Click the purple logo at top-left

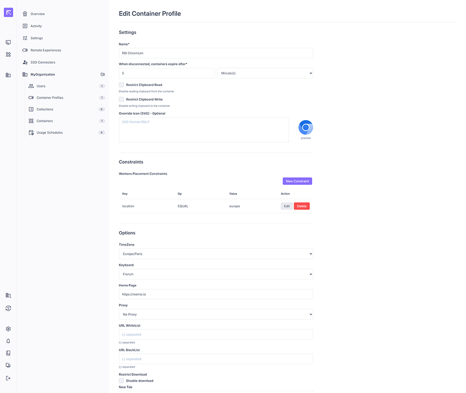[8, 13]
